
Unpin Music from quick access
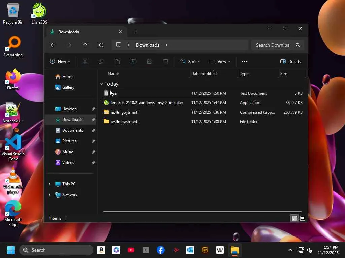94,152
